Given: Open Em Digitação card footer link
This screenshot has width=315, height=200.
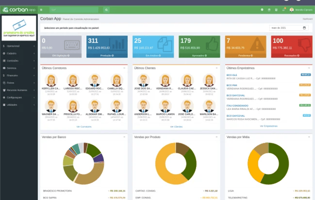Looking at the screenshot, I should (61, 56).
